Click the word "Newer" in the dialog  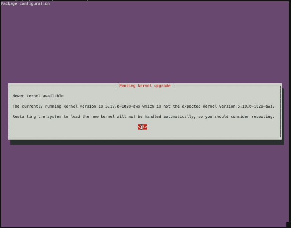coord(19,96)
